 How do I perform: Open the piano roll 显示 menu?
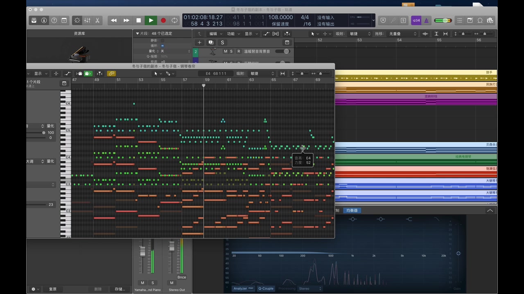(x=40, y=73)
